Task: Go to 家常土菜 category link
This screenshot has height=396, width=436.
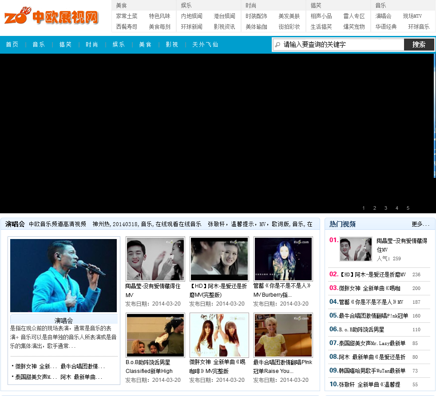Action: [x=127, y=16]
